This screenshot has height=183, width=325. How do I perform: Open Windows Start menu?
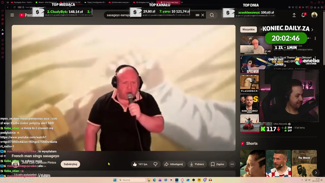coord(115,180)
